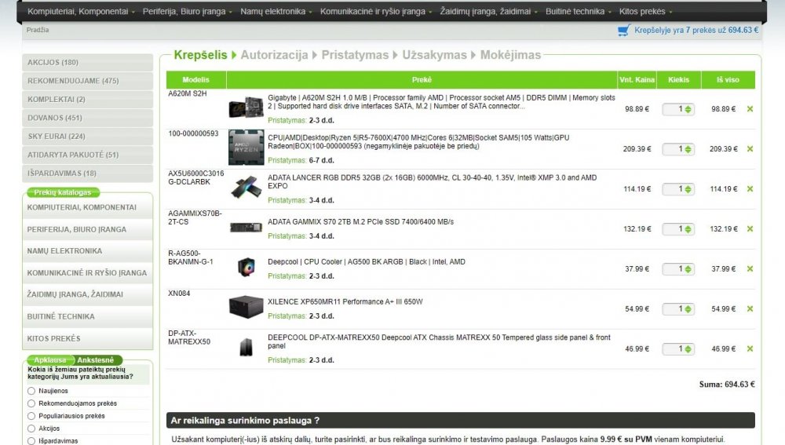
Task: Open AMD Ryzen CPU product thumbnail
Action: tap(246, 148)
